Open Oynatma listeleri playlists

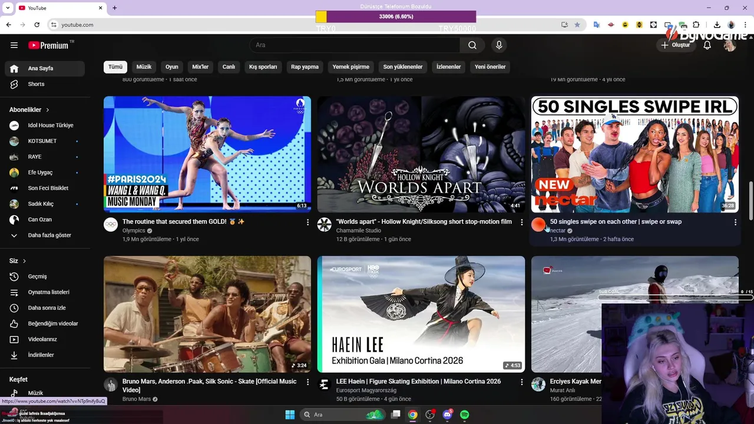(45, 292)
